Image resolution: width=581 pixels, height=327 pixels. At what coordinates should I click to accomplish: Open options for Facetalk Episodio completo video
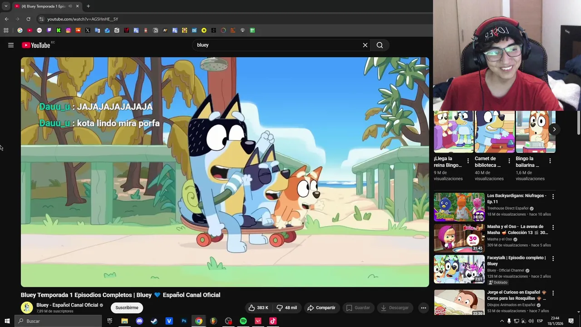(553, 258)
